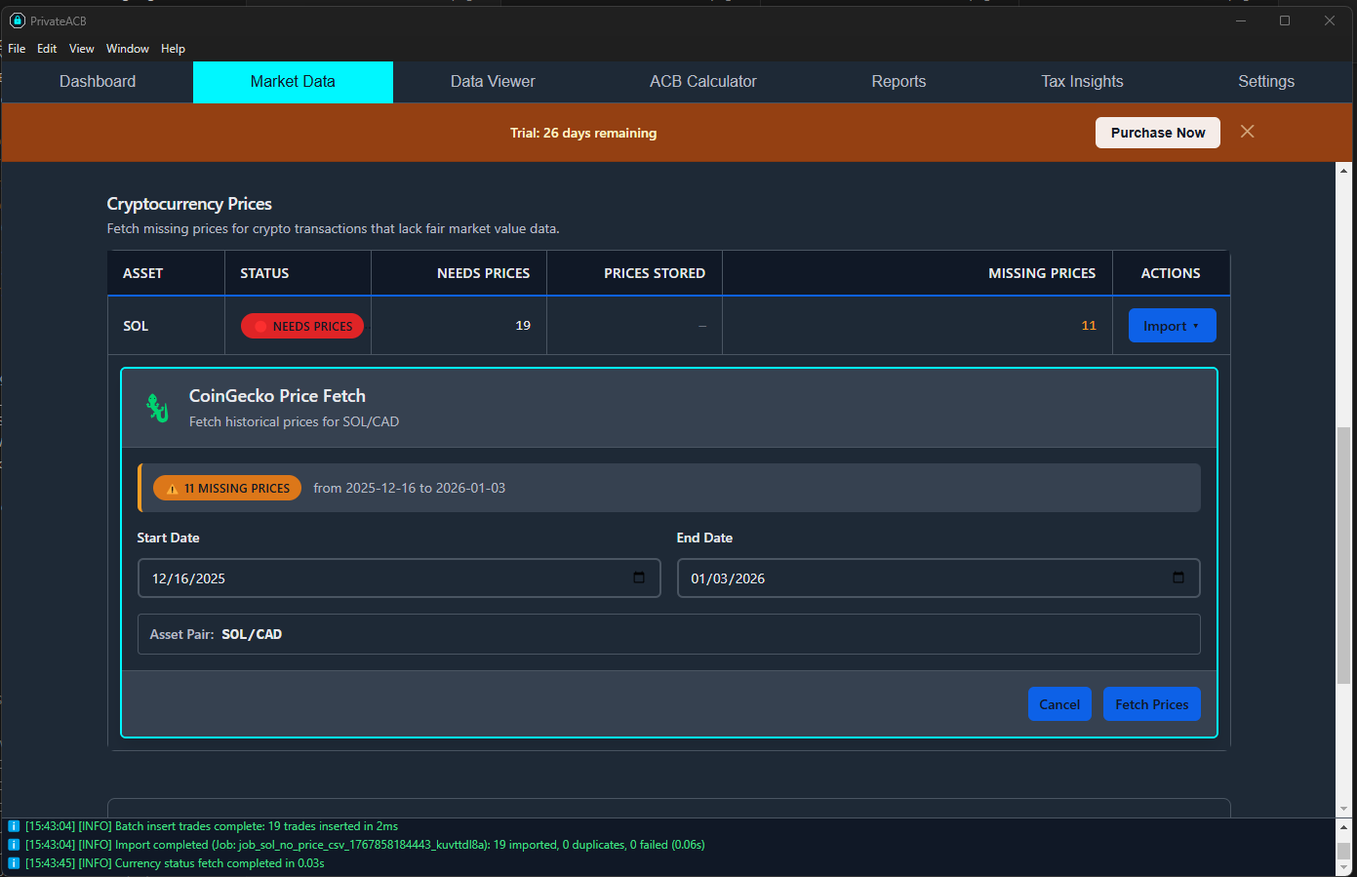This screenshot has height=877, width=1357.
Task: Click info icon on Batch insert log line
Action: click(14, 826)
